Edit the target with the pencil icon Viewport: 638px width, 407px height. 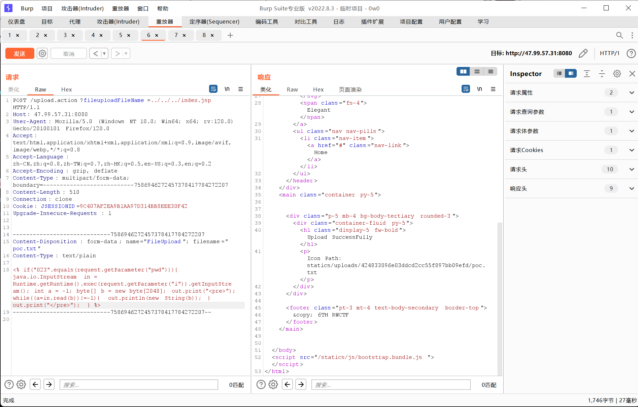[583, 53]
